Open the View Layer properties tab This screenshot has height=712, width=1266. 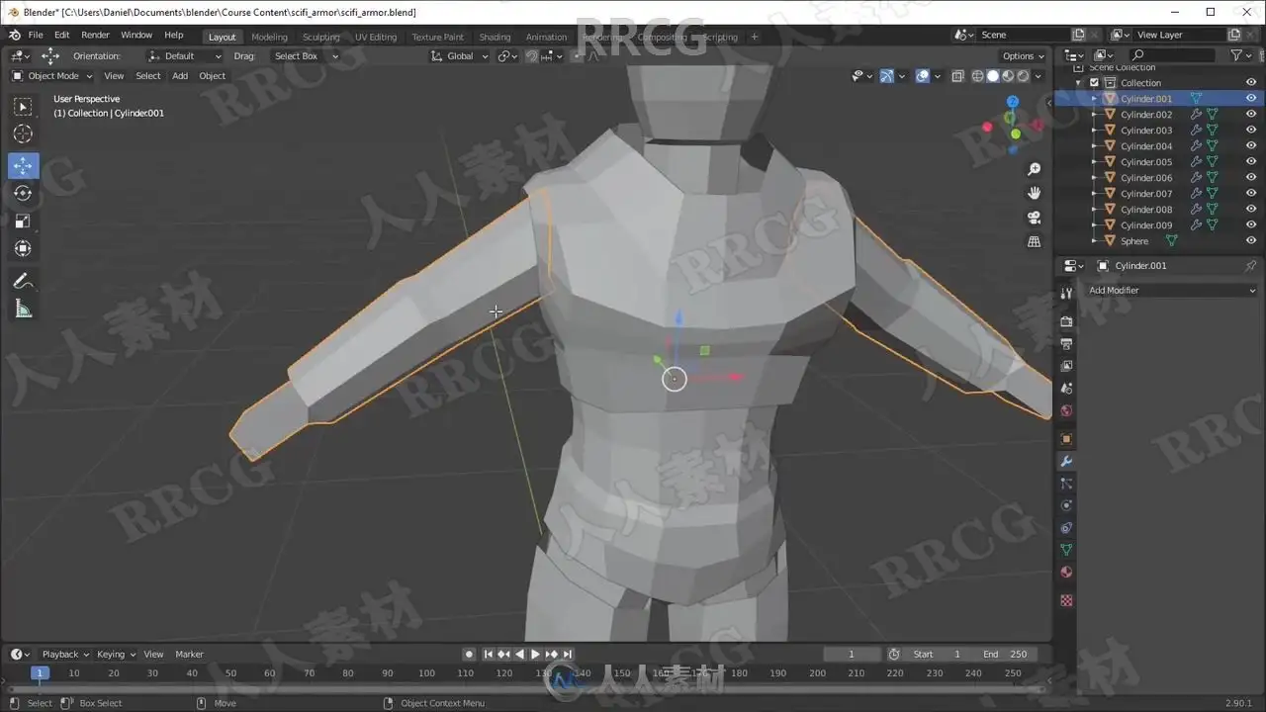coord(1066,366)
